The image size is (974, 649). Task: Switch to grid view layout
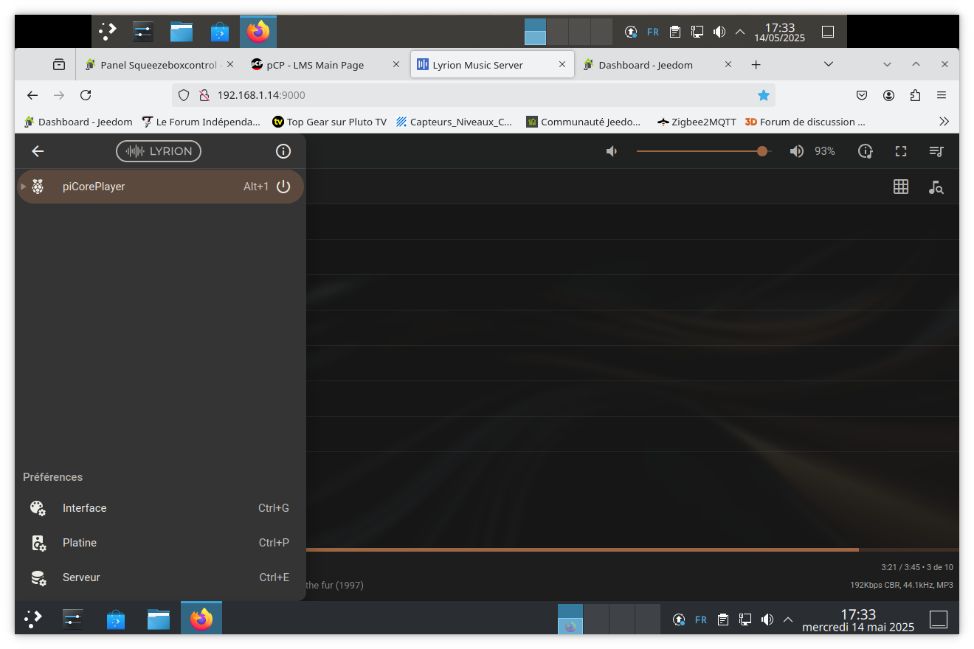click(x=901, y=187)
